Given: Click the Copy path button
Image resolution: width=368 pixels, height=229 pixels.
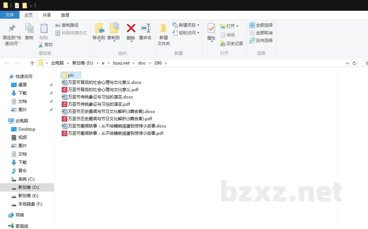Looking at the screenshot, I should [67, 25].
